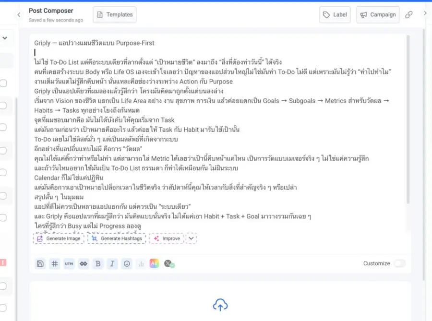Click the 'Saved a few seconds ago' status
The height and width of the screenshot is (321, 432).
[x=56, y=20]
